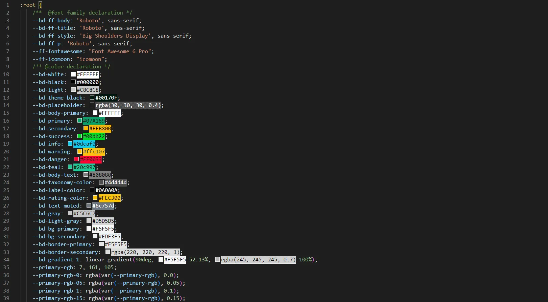Open the swatch for --bd-rating-color

[x=95, y=198]
